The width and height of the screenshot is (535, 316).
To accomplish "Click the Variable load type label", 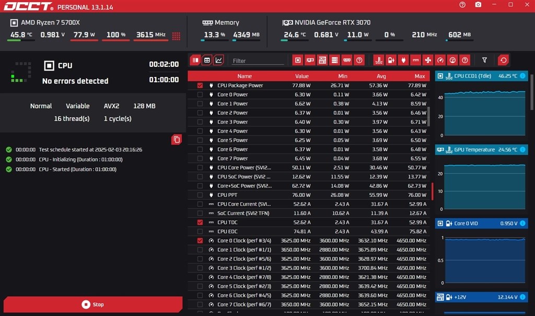I will coord(77,106).
